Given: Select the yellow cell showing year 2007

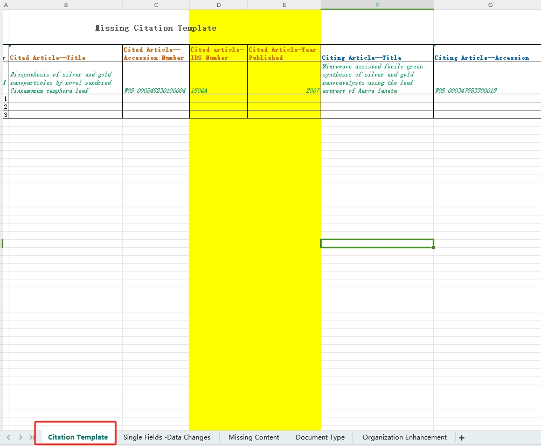Looking at the screenshot, I should tap(284, 79).
